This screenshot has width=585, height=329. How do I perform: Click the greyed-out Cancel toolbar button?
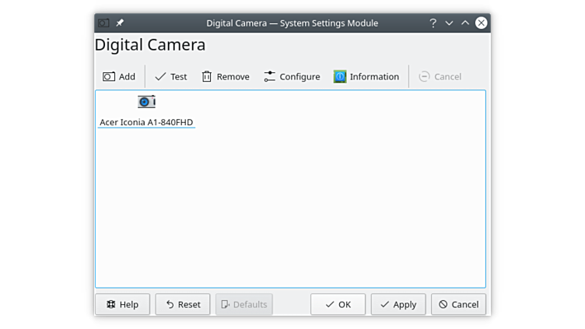click(x=440, y=76)
